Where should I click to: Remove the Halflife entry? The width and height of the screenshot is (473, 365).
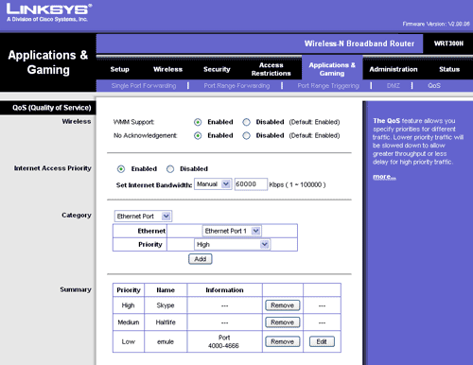pyautogui.click(x=283, y=322)
